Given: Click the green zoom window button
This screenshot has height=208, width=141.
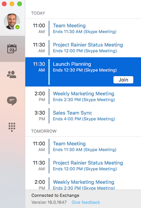Looking at the screenshot, I should coord(20,4).
